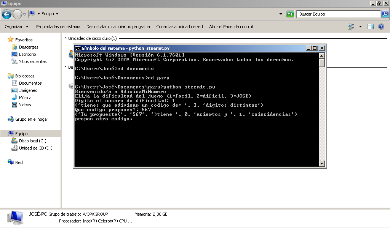
Task: Click the blue Help icon
Action: 381,27
